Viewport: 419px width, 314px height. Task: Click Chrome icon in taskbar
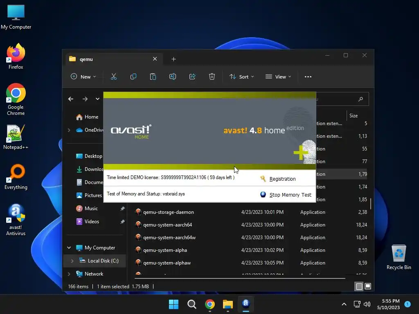[x=210, y=304]
